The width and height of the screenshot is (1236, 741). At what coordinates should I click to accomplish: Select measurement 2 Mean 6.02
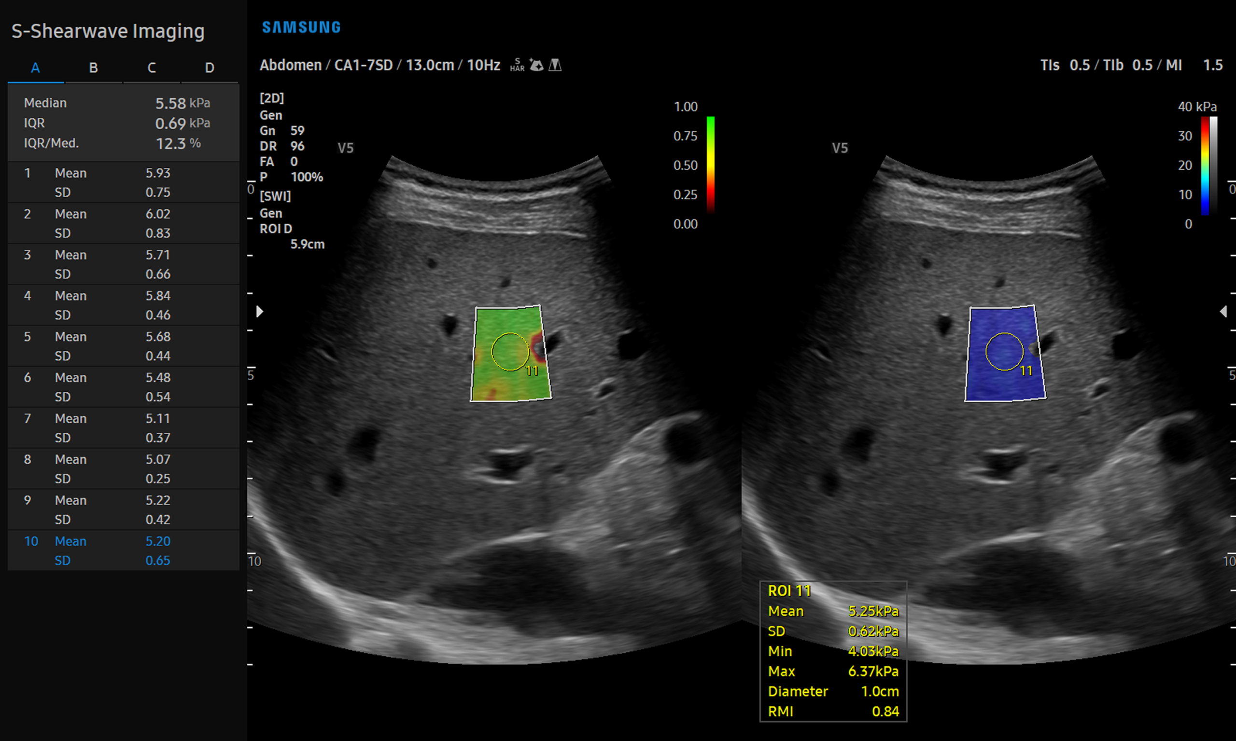124,214
